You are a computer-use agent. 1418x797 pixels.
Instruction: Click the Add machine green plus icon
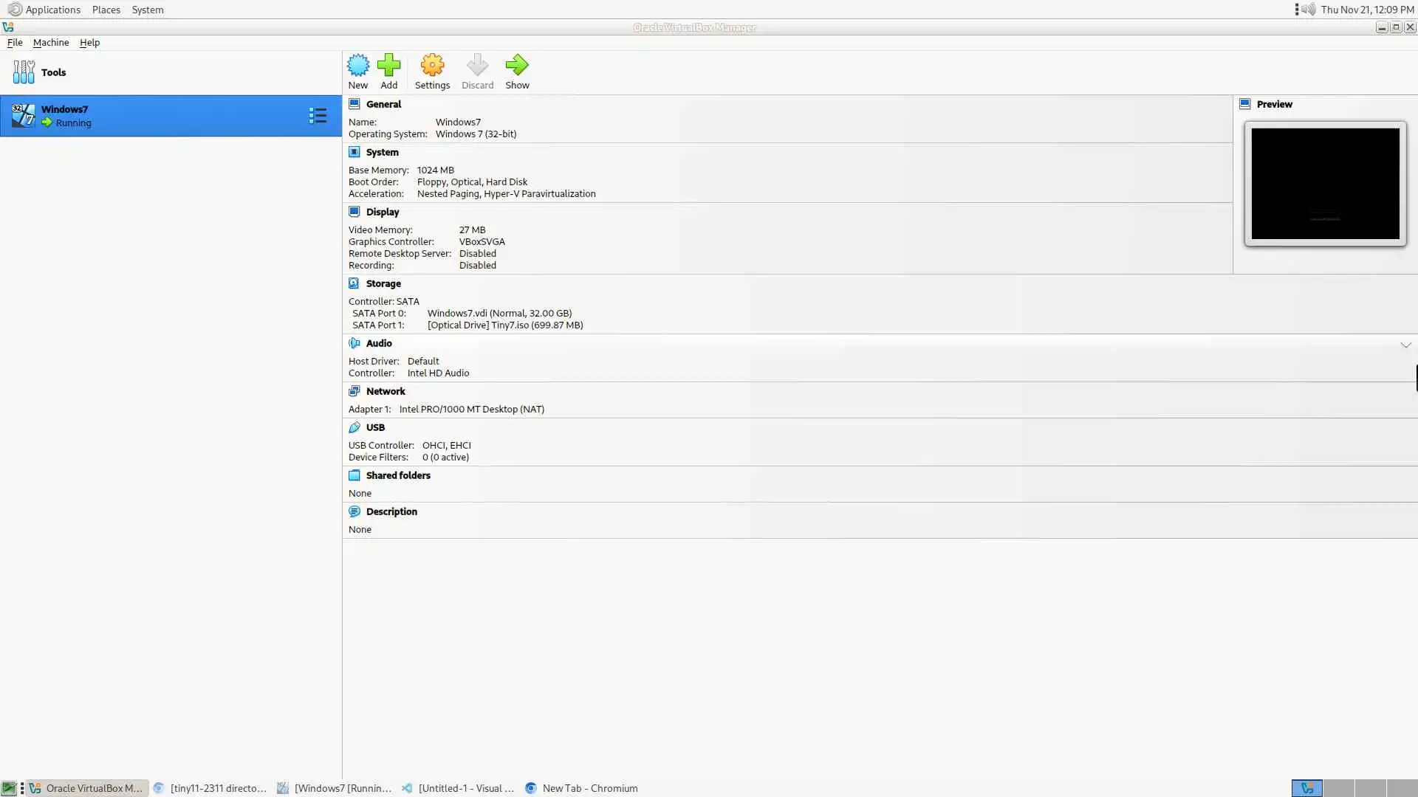(388, 66)
